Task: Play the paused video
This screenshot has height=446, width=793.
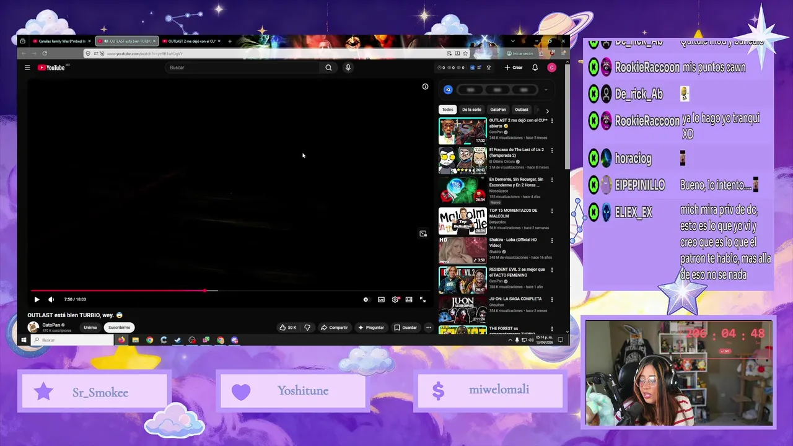Action: tap(37, 299)
